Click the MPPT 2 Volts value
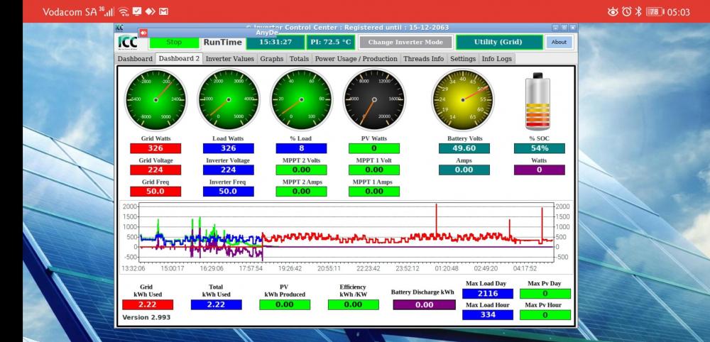This screenshot has width=710, height=342. [x=301, y=170]
